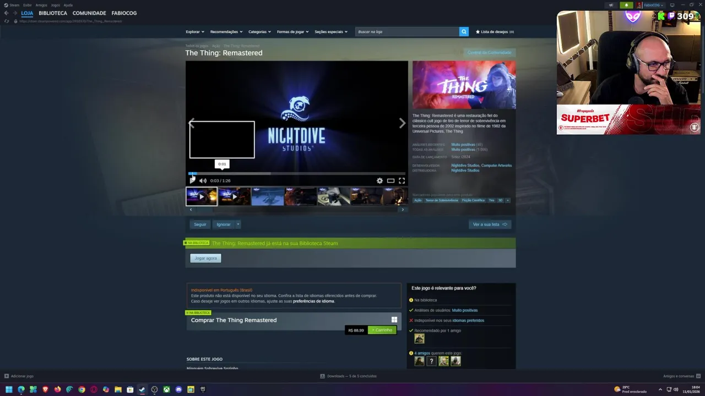The width and height of the screenshot is (705, 396).
Task: Click the Windows platform icon in purchase box
Action: [394, 320]
